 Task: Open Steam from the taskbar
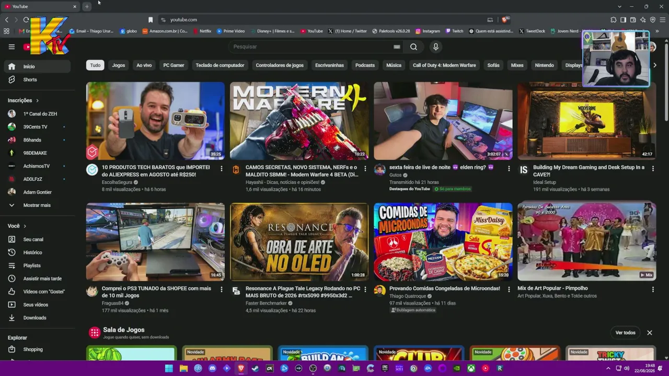pos(255,368)
